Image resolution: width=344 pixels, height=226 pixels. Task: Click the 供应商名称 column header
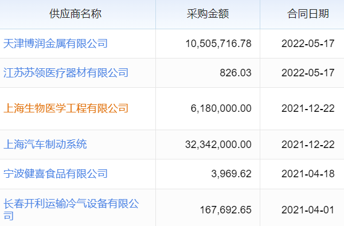click(x=75, y=14)
